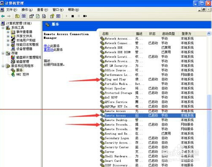Click the Forward arrow toolbar button
Screen dimensions: 212x167
pyautogui.click(x=9, y=16)
